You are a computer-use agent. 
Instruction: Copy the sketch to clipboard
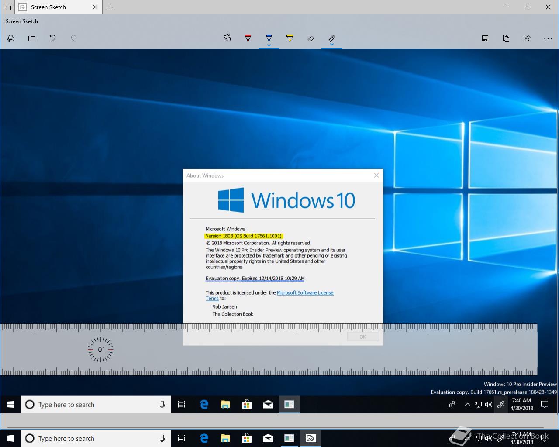coord(506,38)
